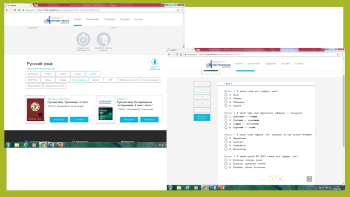Click Windows Start orb on left taskbar
350x197 pixels.
pyautogui.click(x=8, y=145)
